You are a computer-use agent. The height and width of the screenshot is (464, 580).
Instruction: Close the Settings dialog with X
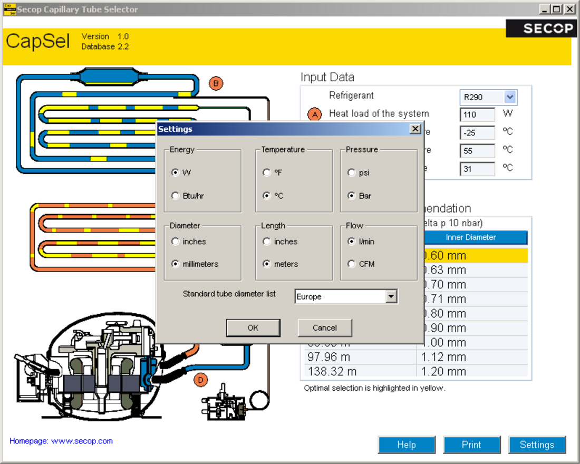(x=415, y=129)
